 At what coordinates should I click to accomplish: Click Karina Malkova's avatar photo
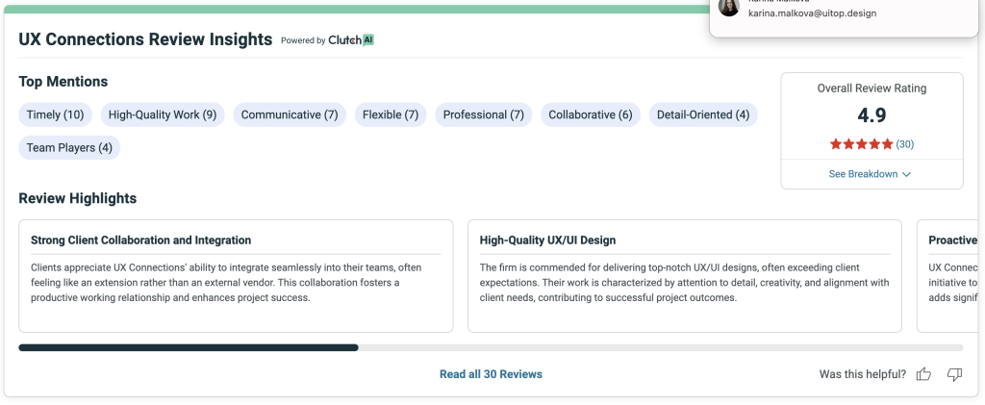point(729,8)
